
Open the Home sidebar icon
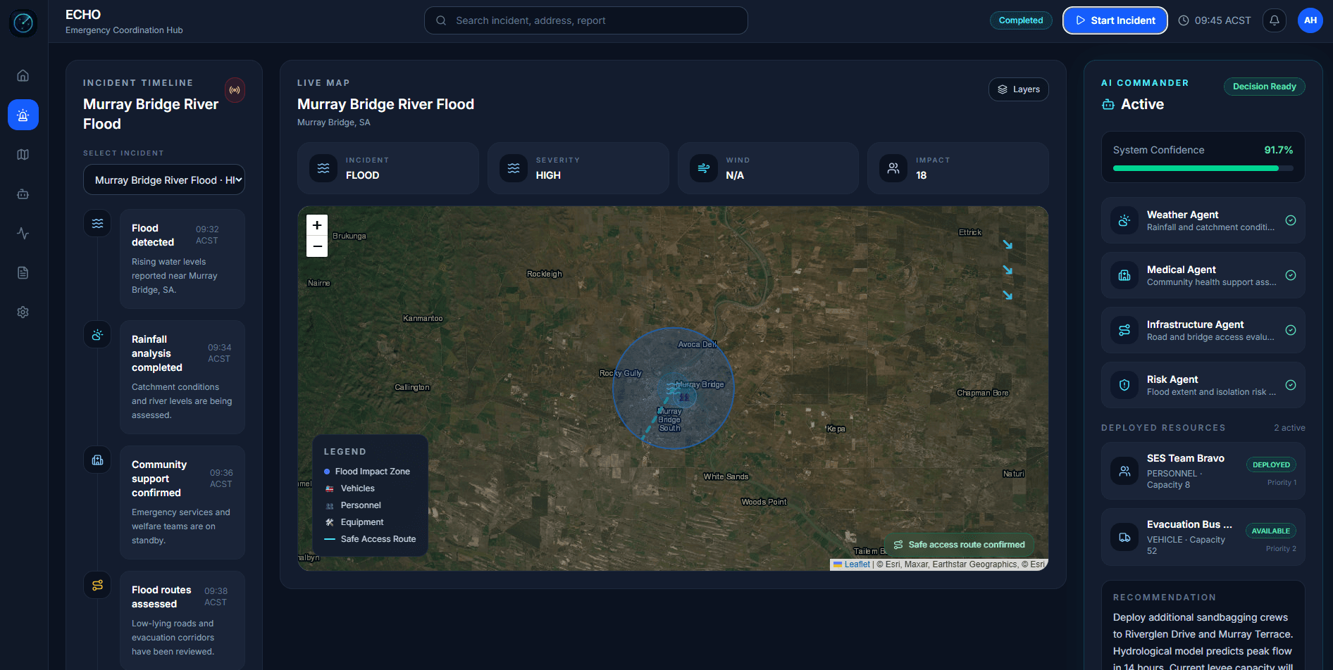tap(23, 75)
